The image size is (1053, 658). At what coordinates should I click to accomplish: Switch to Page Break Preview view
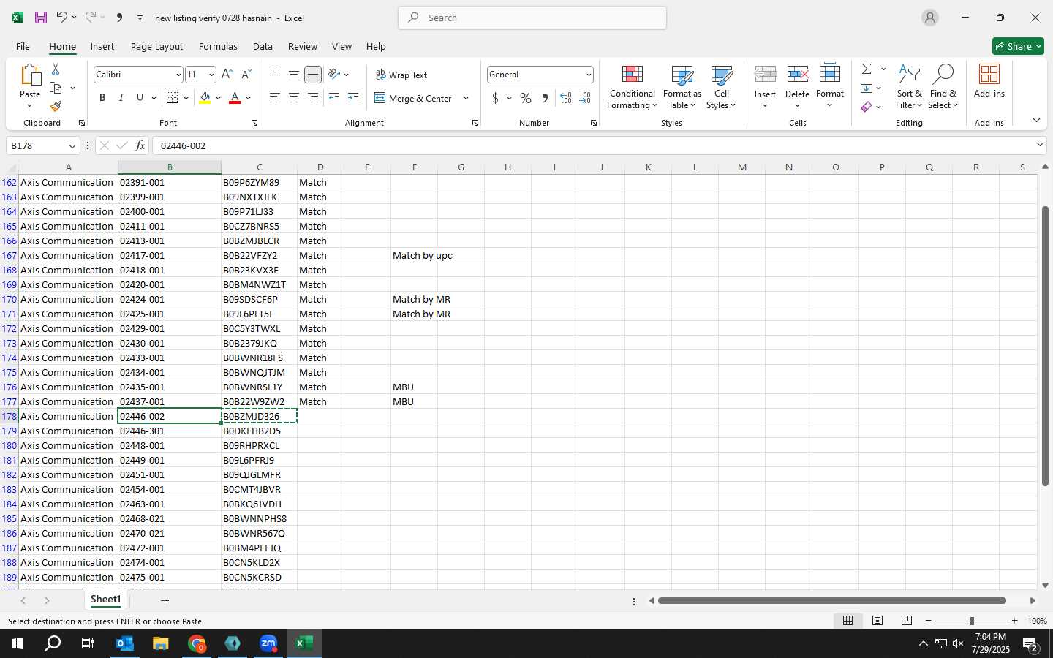pos(906,621)
